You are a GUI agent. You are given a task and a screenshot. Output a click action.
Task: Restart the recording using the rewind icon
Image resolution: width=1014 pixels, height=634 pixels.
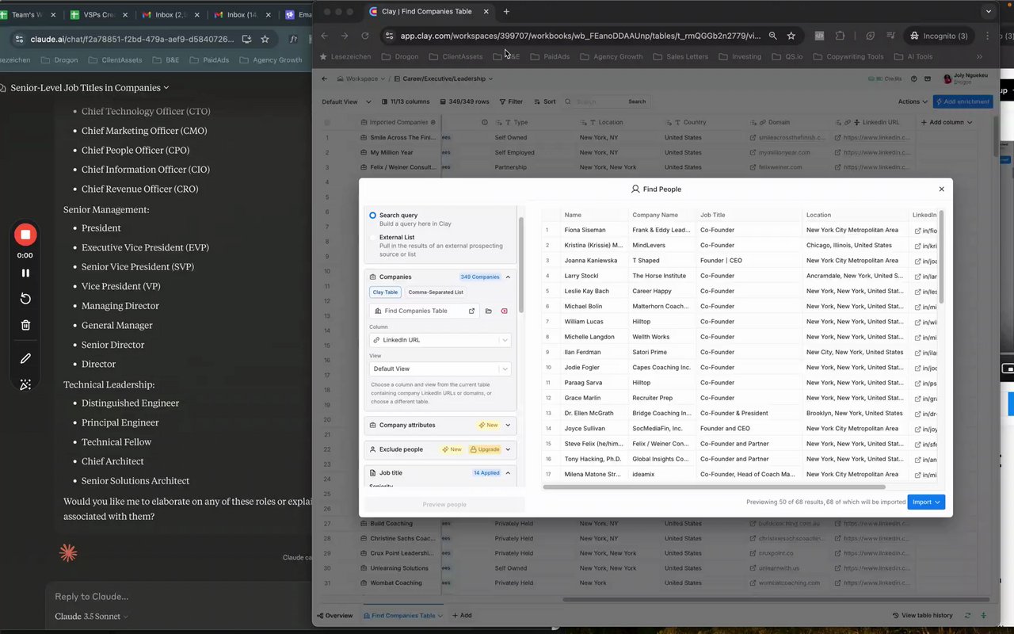pos(25,299)
